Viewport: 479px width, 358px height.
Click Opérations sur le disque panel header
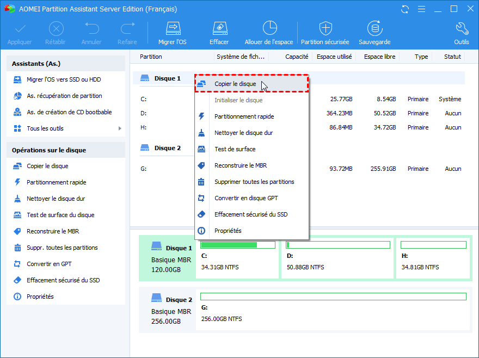tap(66, 150)
